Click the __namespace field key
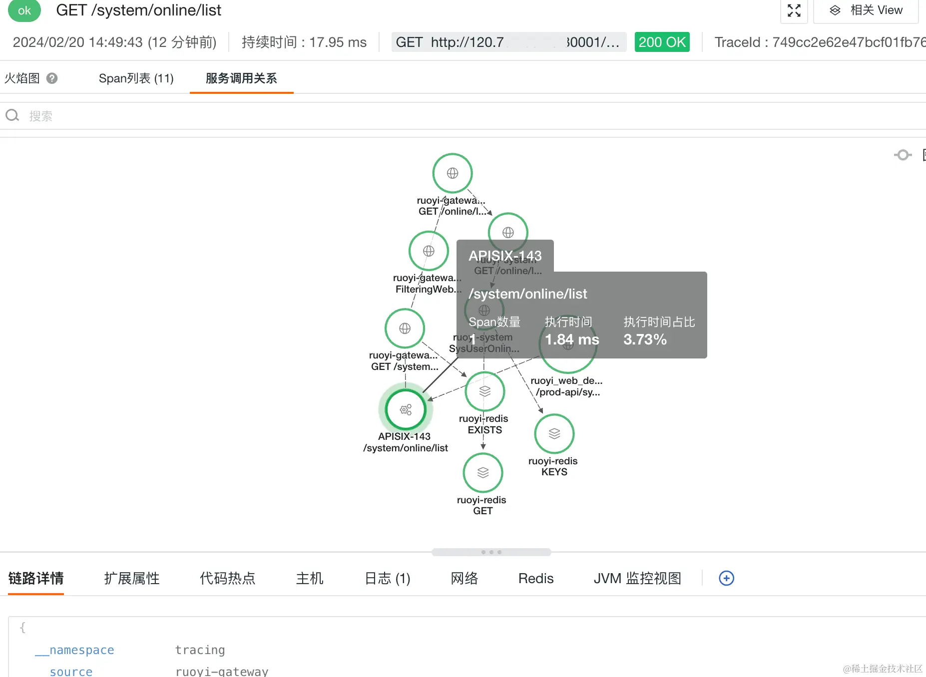The image size is (926, 677). [x=74, y=650]
